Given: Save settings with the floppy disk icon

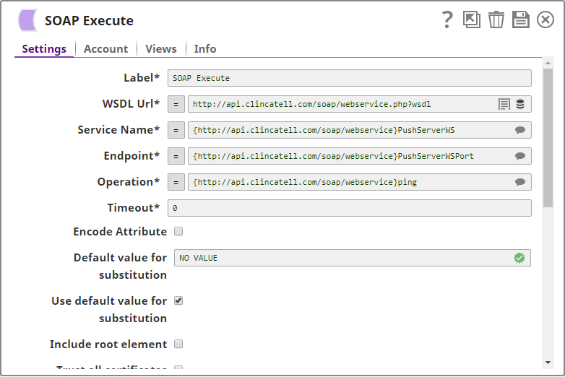Looking at the screenshot, I should click(x=521, y=20).
